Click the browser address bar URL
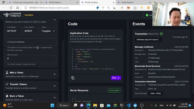Viewport: 194px width, 109px height. coord(49,8)
